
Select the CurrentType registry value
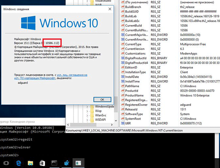(133, 44)
